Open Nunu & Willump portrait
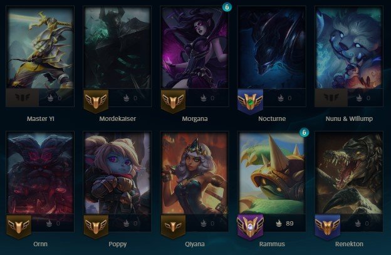391x255 pixels. tap(349, 48)
